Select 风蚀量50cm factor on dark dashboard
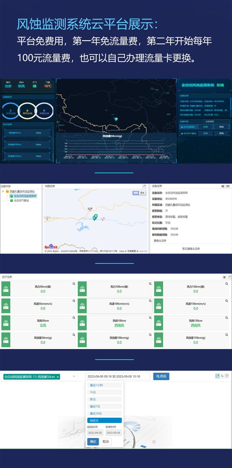232x468 pixels. click(x=27, y=133)
